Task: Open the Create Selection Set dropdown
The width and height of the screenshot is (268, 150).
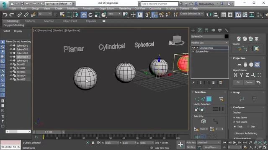Action: pyautogui.click(x=191, y=14)
